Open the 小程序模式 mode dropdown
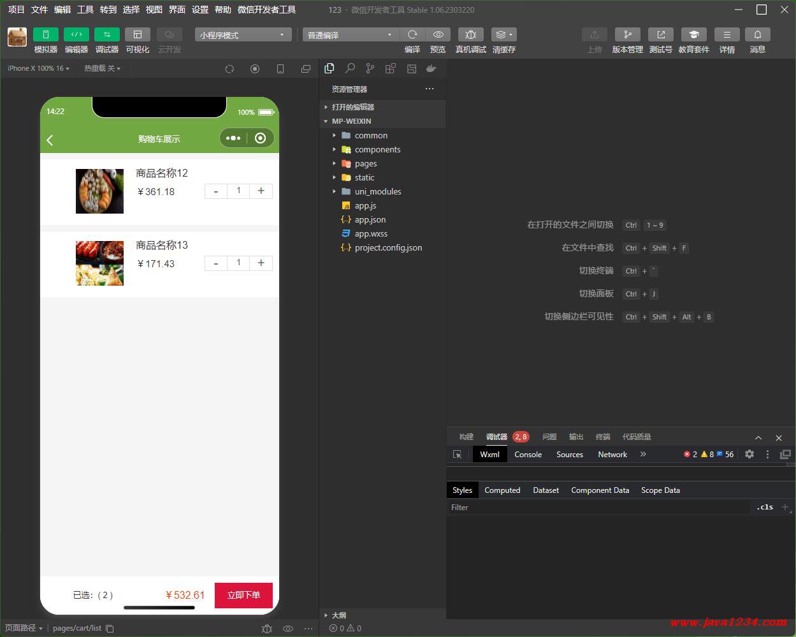This screenshot has height=637, width=796. 243,34
